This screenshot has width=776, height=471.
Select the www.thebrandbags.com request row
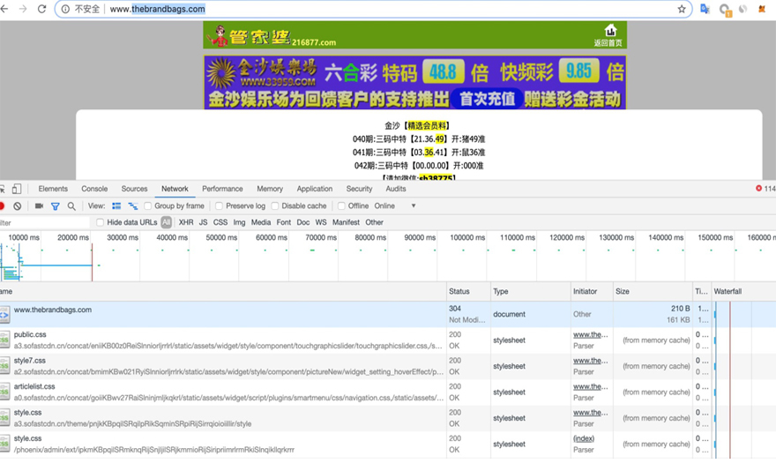53,310
